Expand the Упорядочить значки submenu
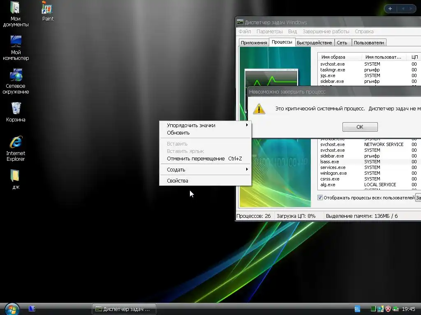421x315 pixels. tap(206, 125)
